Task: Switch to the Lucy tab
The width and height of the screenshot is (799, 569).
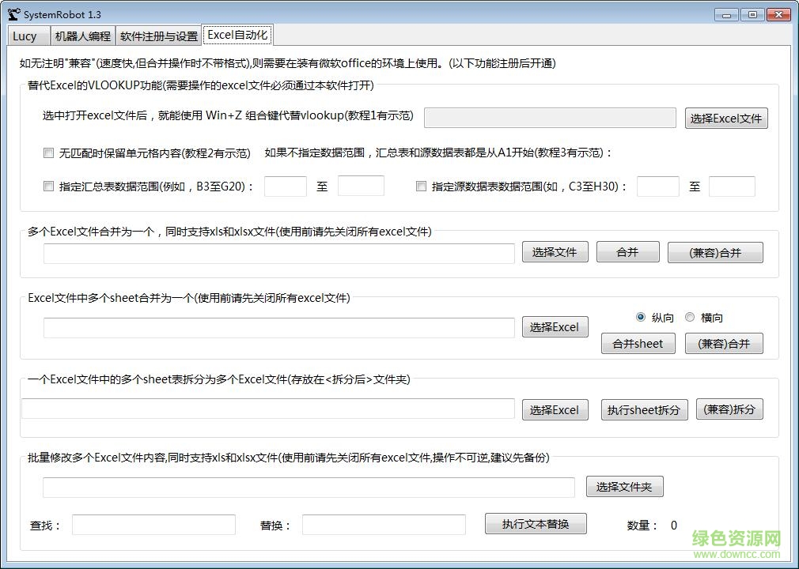Action: click(28, 36)
